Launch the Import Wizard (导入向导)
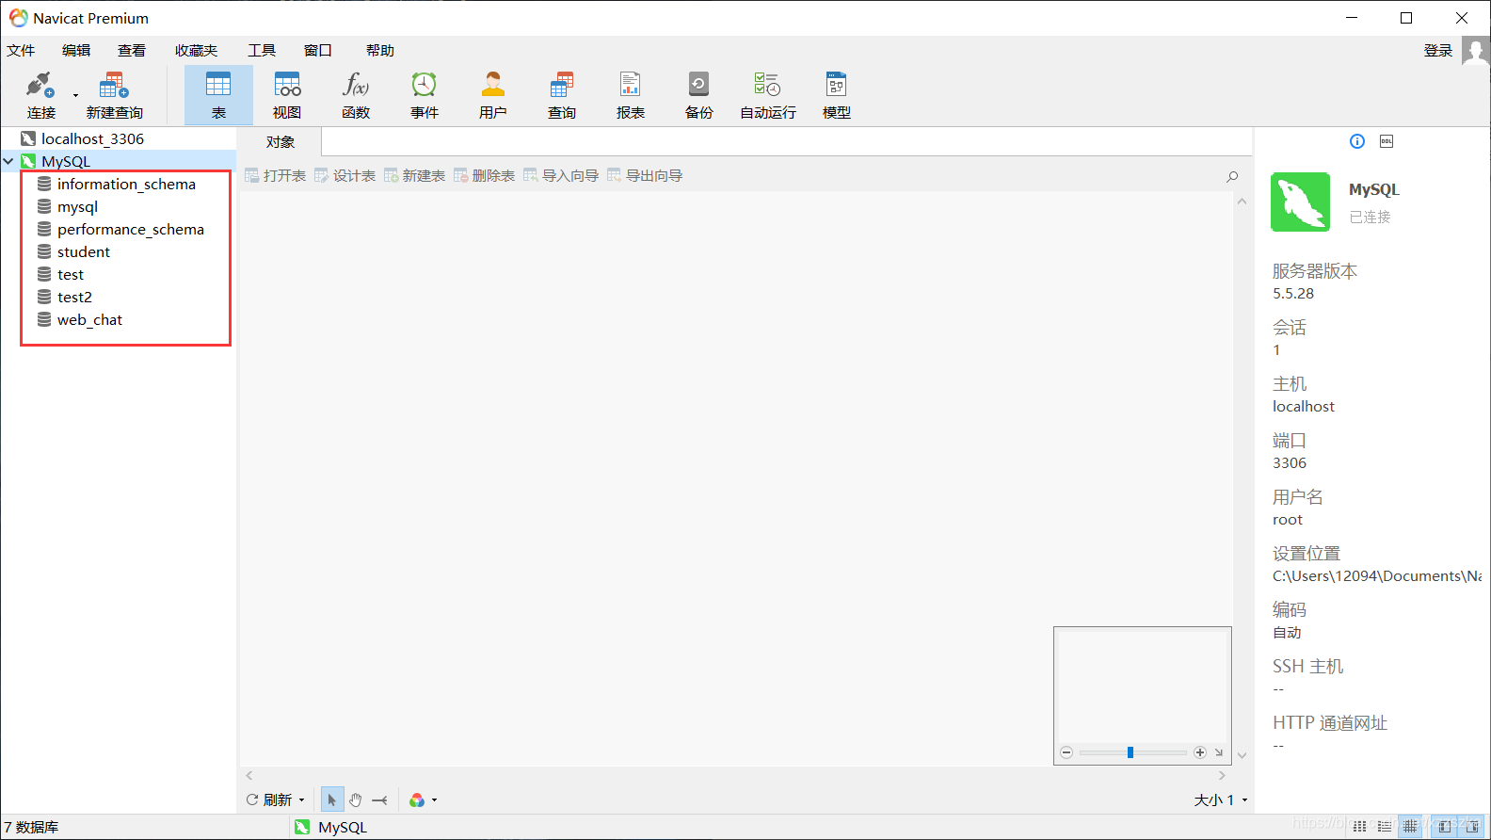 pyautogui.click(x=561, y=176)
